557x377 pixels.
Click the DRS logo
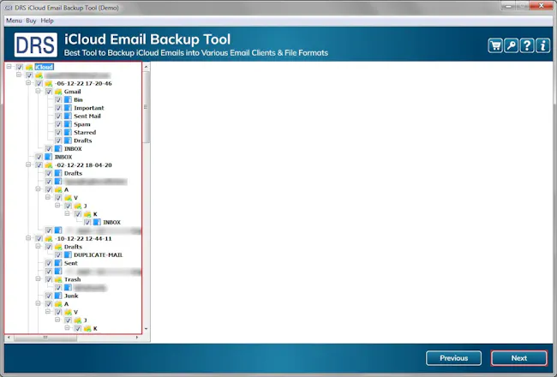coord(35,45)
